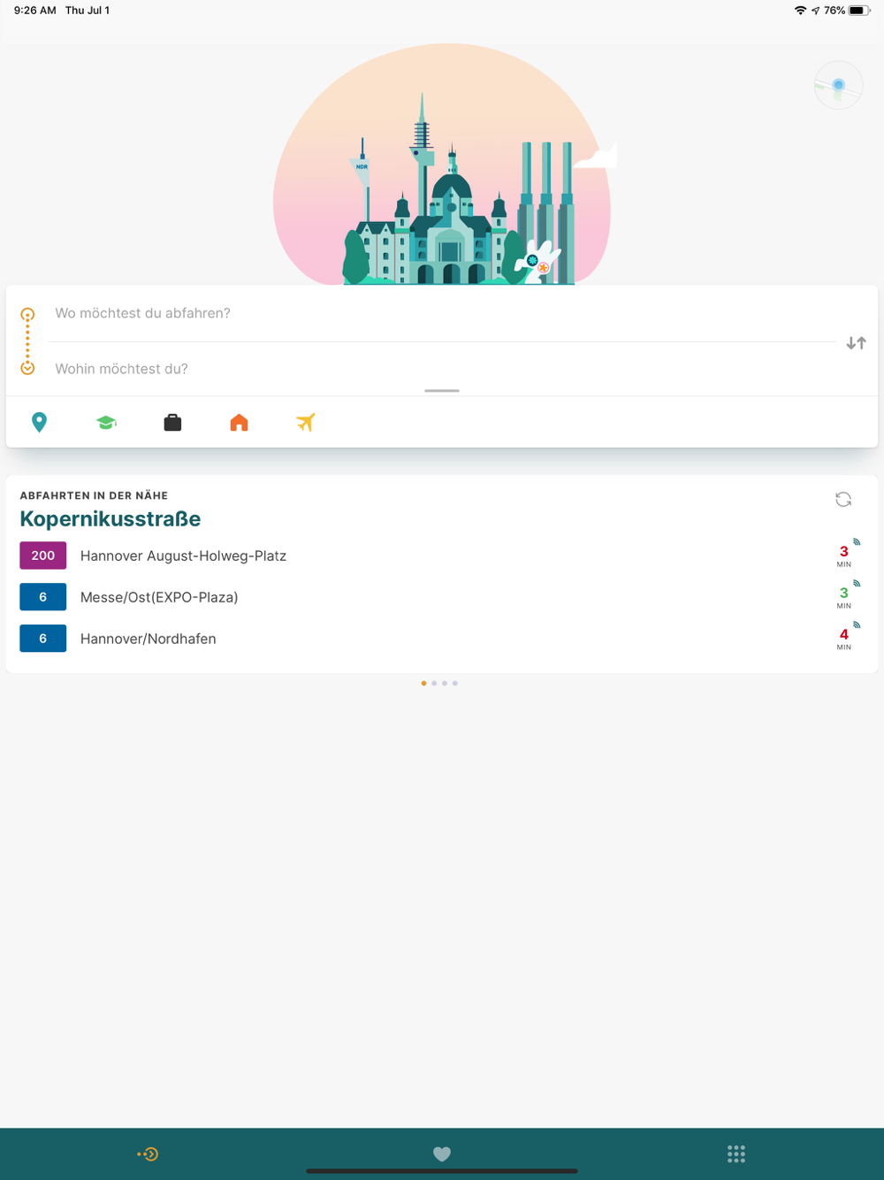Swap departure and destination fields
The width and height of the screenshot is (884, 1180).
[x=856, y=342]
